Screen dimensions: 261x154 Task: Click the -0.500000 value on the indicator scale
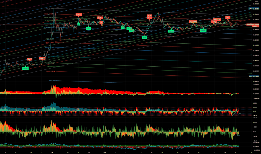256,98
